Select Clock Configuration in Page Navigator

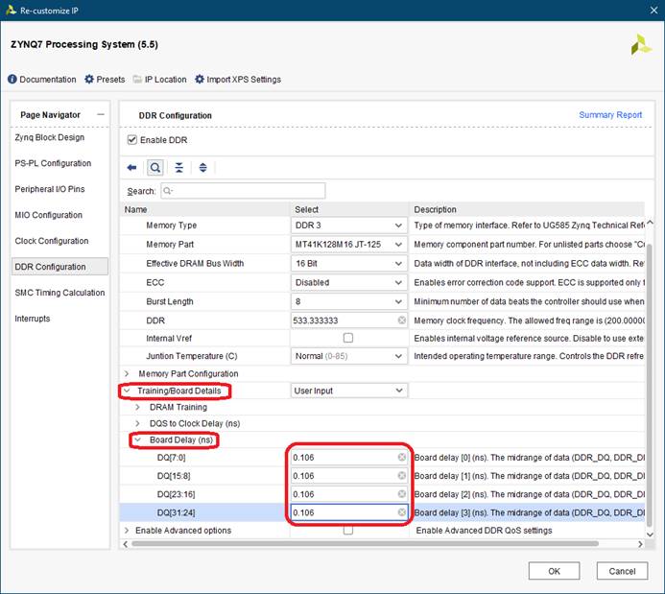coord(52,241)
